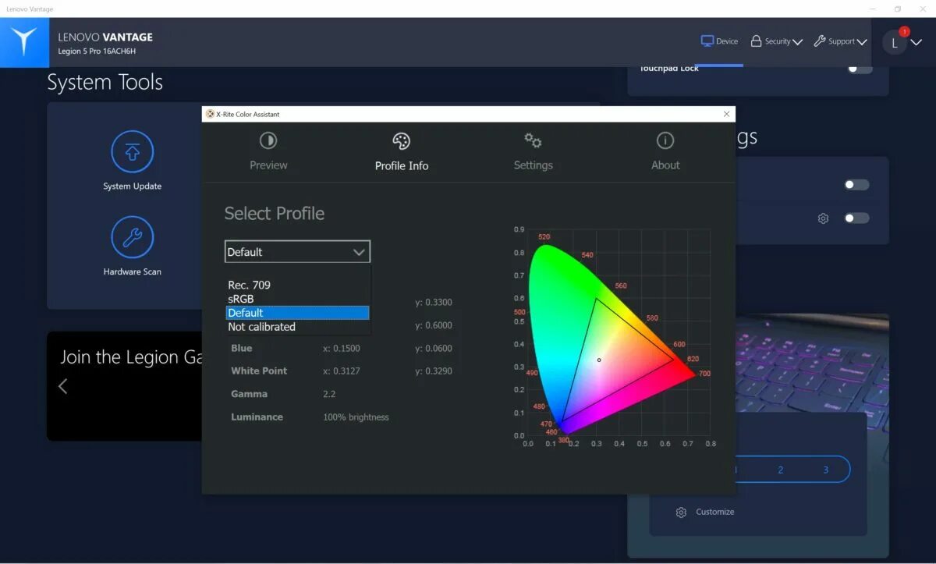
Task: Click the y: 0.3290 white point value
Action: [x=434, y=371]
